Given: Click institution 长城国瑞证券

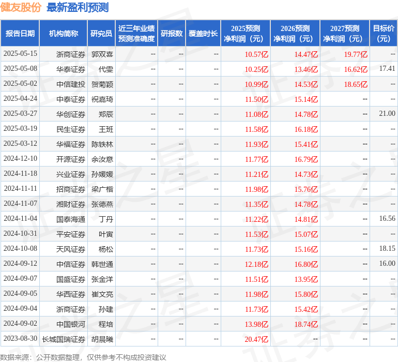Looking at the screenshot, I should (x=64, y=339).
